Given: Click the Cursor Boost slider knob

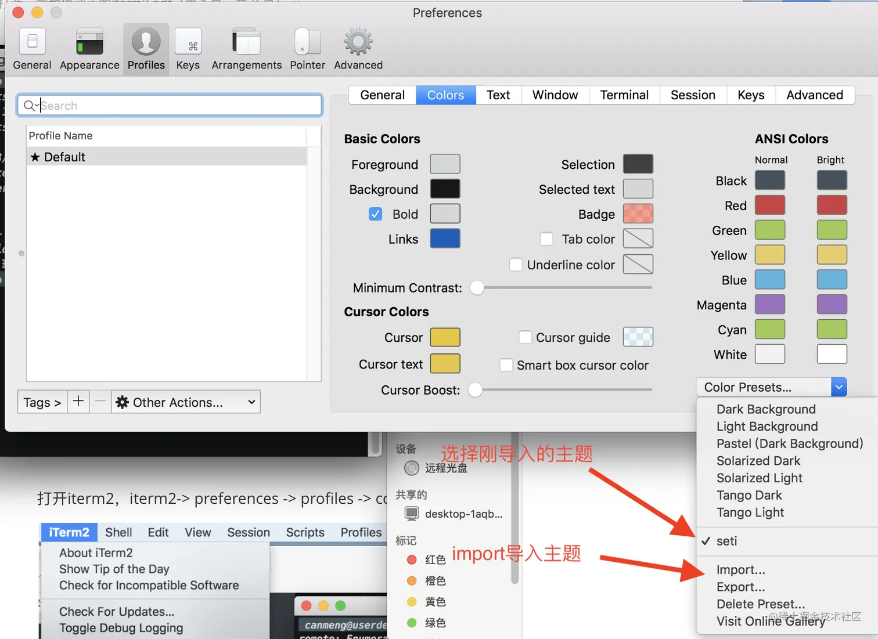Looking at the screenshot, I should pyautogui.click(x=475, y=390).
